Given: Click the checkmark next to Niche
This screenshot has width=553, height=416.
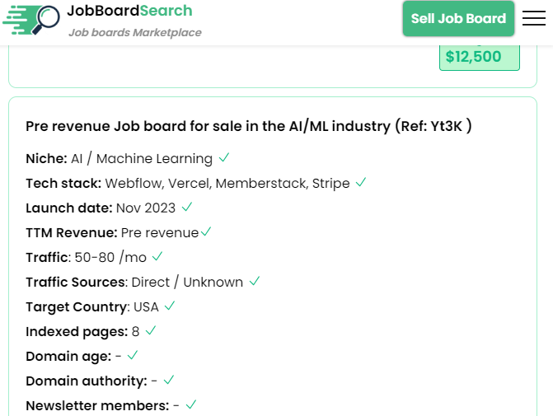Looking at the screenshot, I should pyautogui.click(x=224, y=157).
